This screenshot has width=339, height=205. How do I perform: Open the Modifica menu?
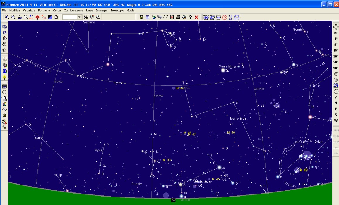(x=14, y=10)
